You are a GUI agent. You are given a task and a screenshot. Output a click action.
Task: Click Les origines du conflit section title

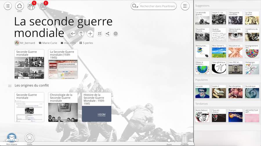[x=32, y=86]
